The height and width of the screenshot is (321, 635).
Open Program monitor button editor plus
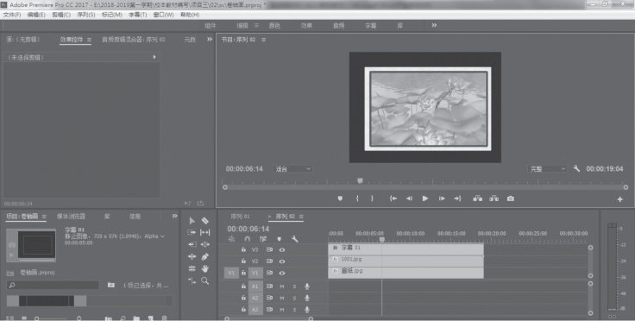[620, 199]
